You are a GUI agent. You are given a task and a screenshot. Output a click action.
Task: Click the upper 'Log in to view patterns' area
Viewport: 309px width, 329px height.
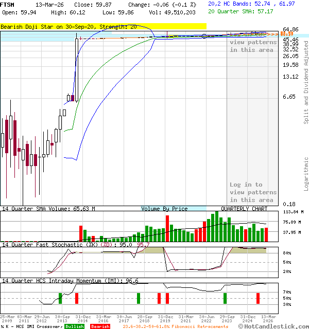(252, 46)
